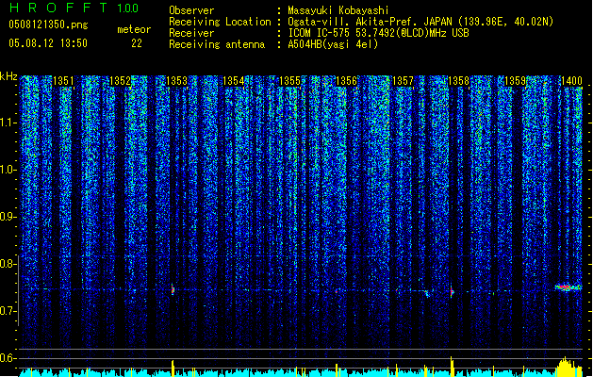Image resolution: width=593 pixels, height=377 pixels.
Task: Click the Receiving antenna label
Action: pos(217,44)
